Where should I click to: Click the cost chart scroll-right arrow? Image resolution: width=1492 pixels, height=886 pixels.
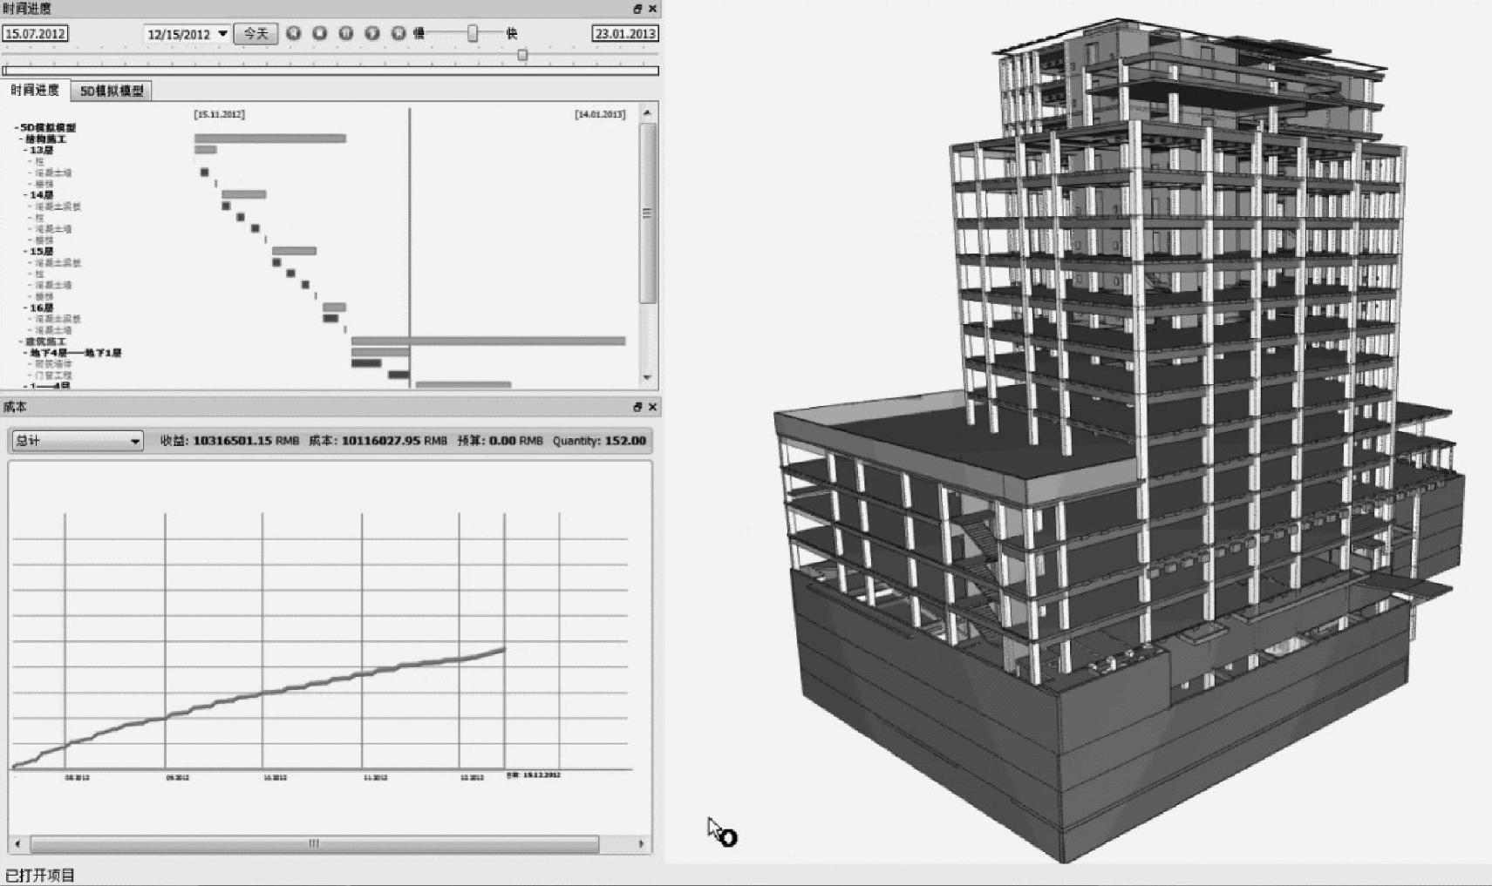pyautogui.click(x=641, y=843)
